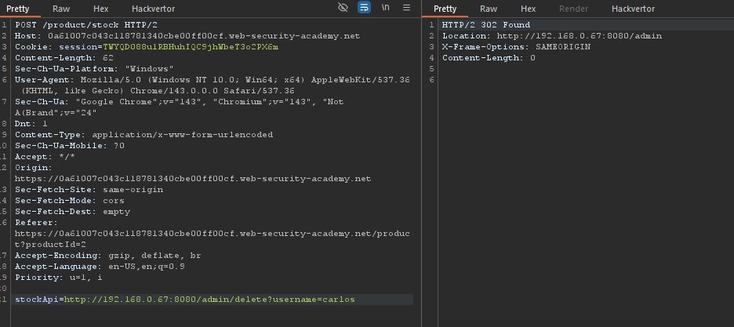Click the Sec-Fetch-Site: same-origin header
The width and height of the screenshot is (734, 327).
click(89, 190)
